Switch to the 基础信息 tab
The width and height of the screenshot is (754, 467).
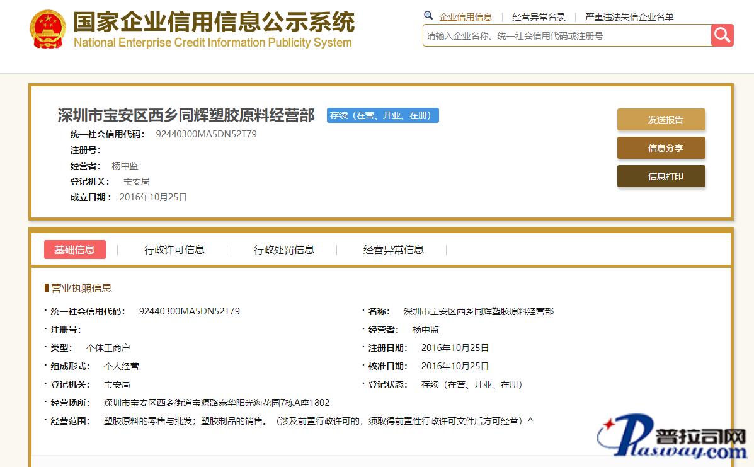(x=74, y=250)
